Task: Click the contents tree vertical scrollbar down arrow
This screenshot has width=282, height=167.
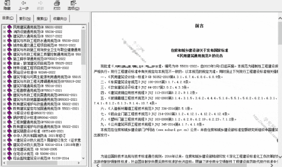Action: (83, 158)
